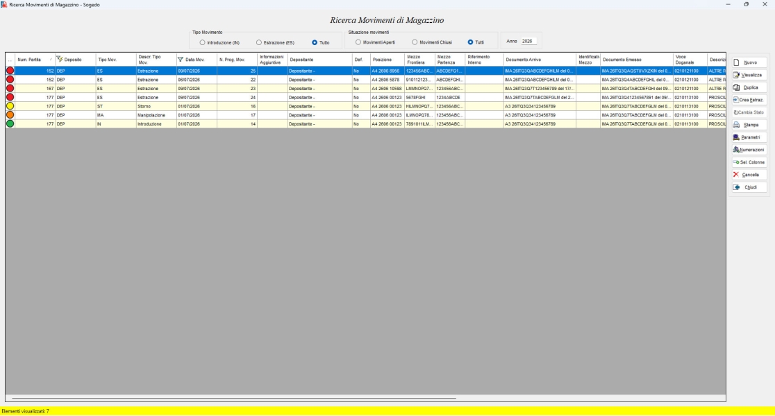Click the Anno input field showing 2026
The image size is (775, 416).
pos(528,42)
